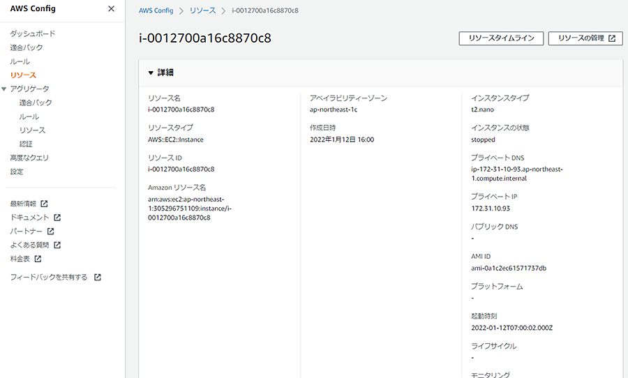The height and width of the screenshot is (378, 628).
Task: Click resource ID value under リソース ID
Action: [x=181, y=169]
